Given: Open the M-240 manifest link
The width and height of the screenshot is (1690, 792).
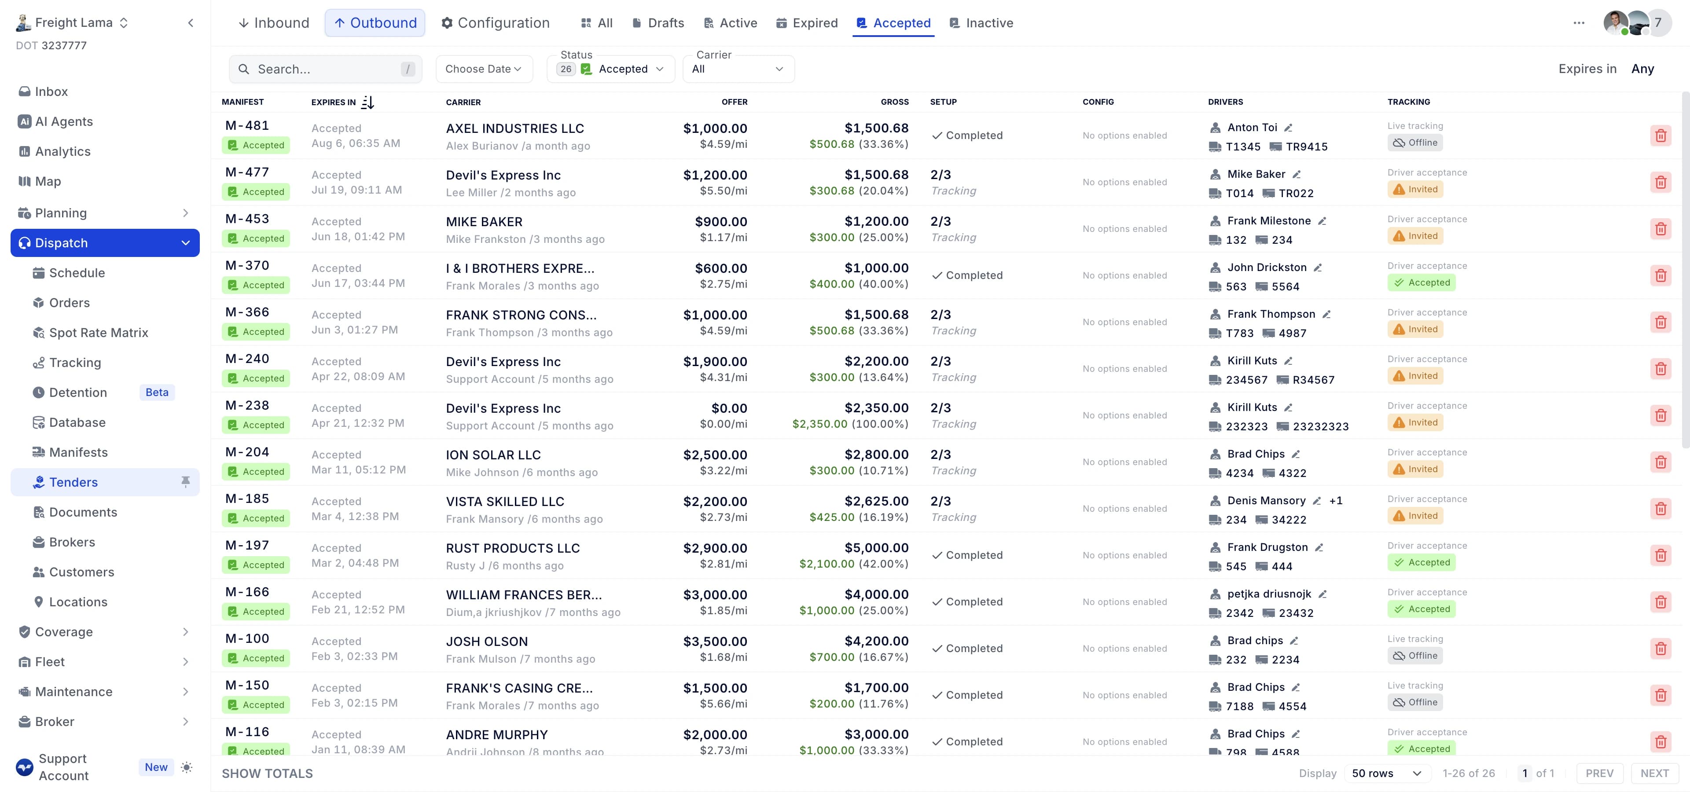Looking at the screenshot, I should tap(247, 359).
